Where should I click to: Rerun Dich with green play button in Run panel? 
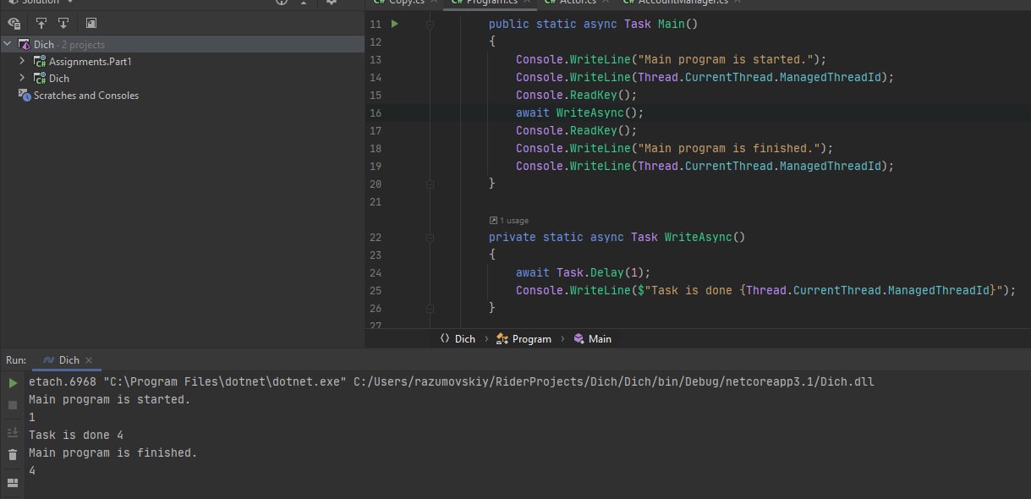(13, 383)
